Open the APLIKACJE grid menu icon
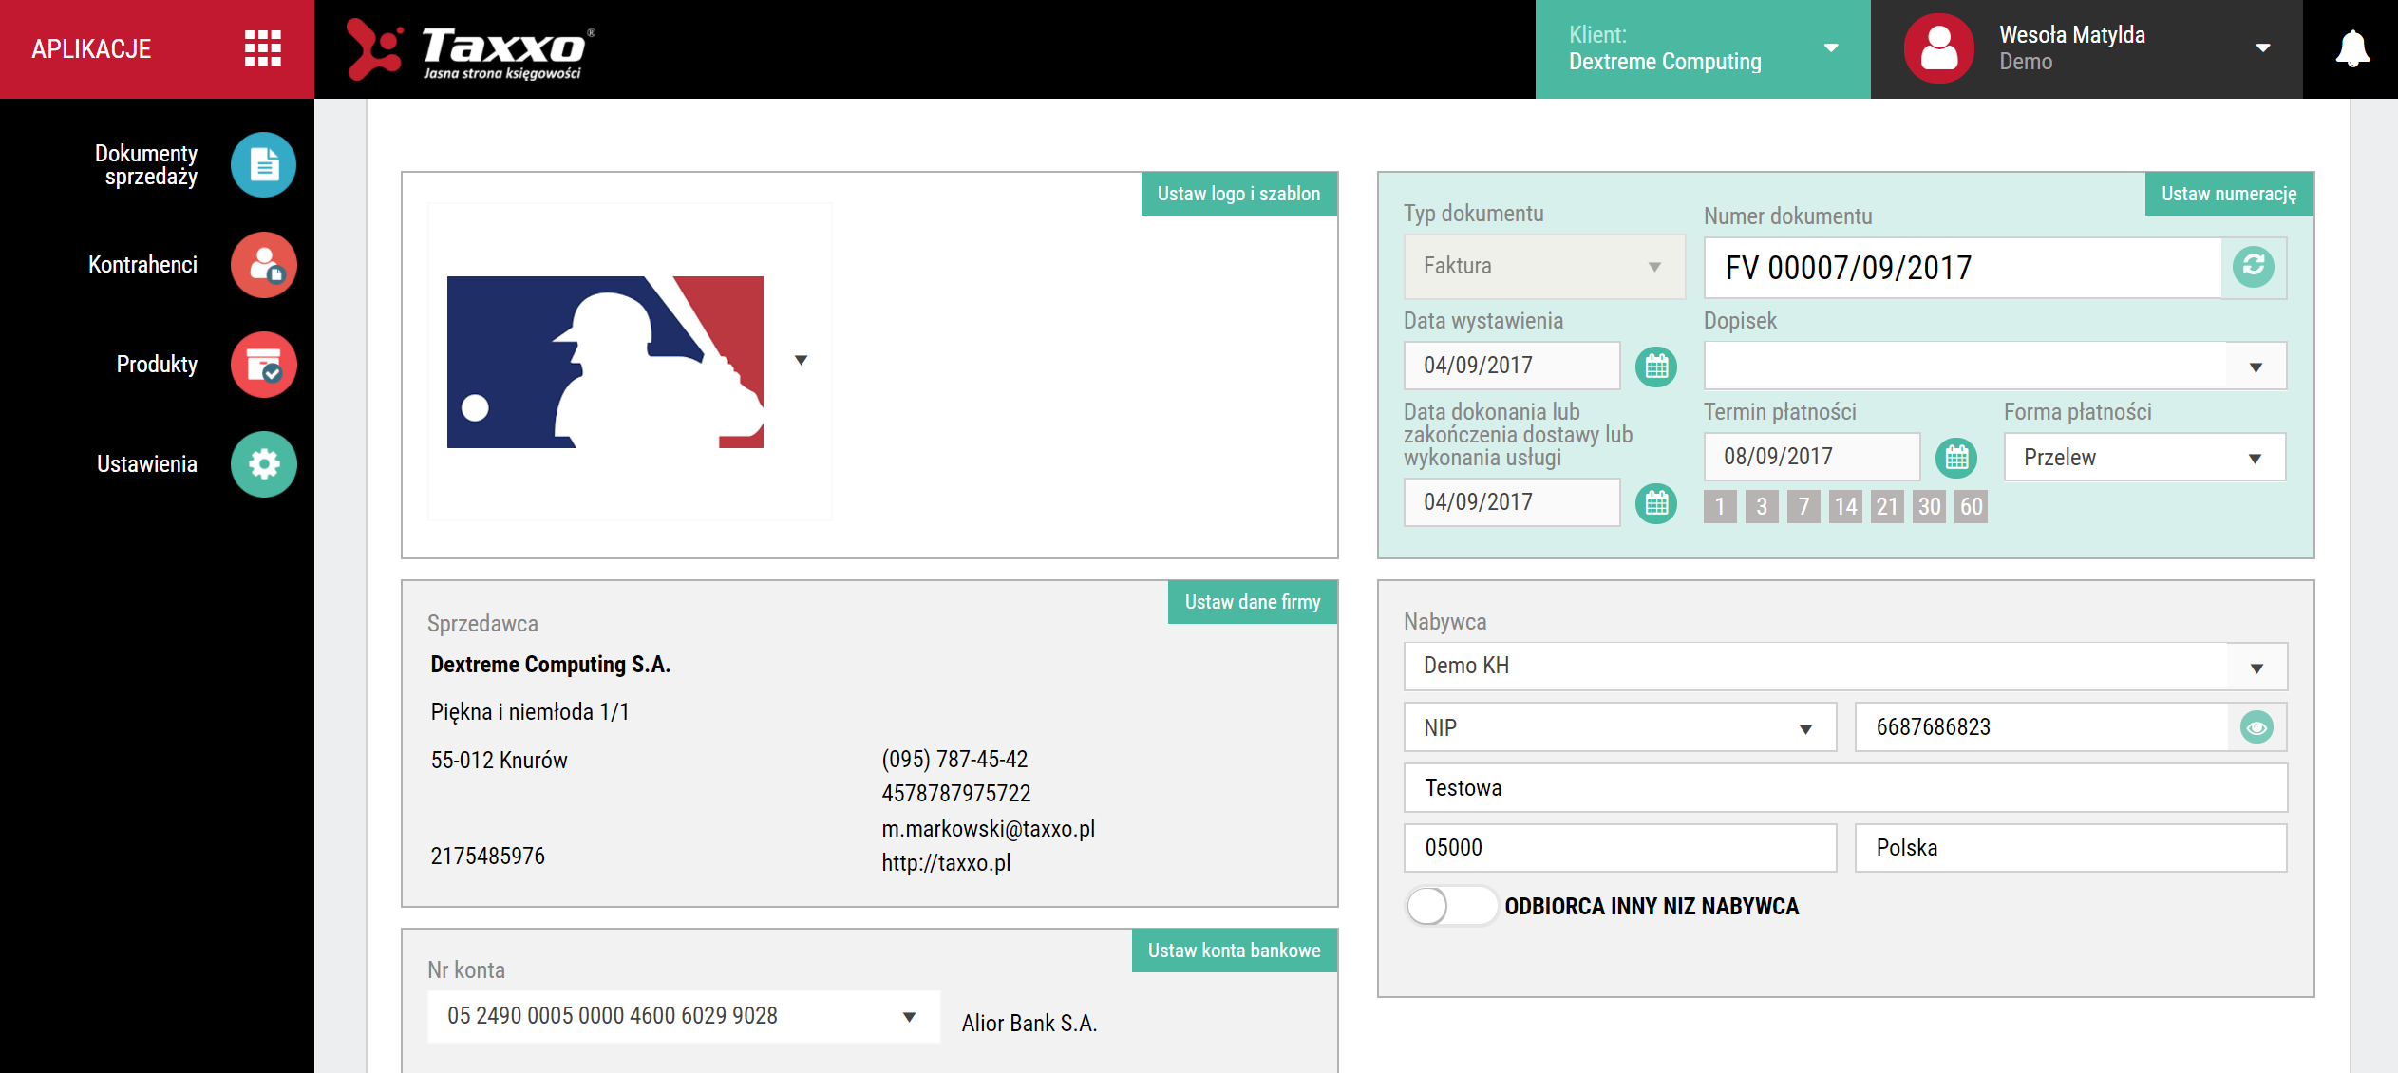The height and width of the screenshot is (1073, 2398). click(262, 48)
